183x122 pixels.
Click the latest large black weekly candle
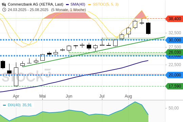(x=148, y=28)
